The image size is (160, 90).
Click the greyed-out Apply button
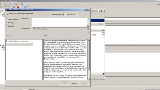[84, 83]
